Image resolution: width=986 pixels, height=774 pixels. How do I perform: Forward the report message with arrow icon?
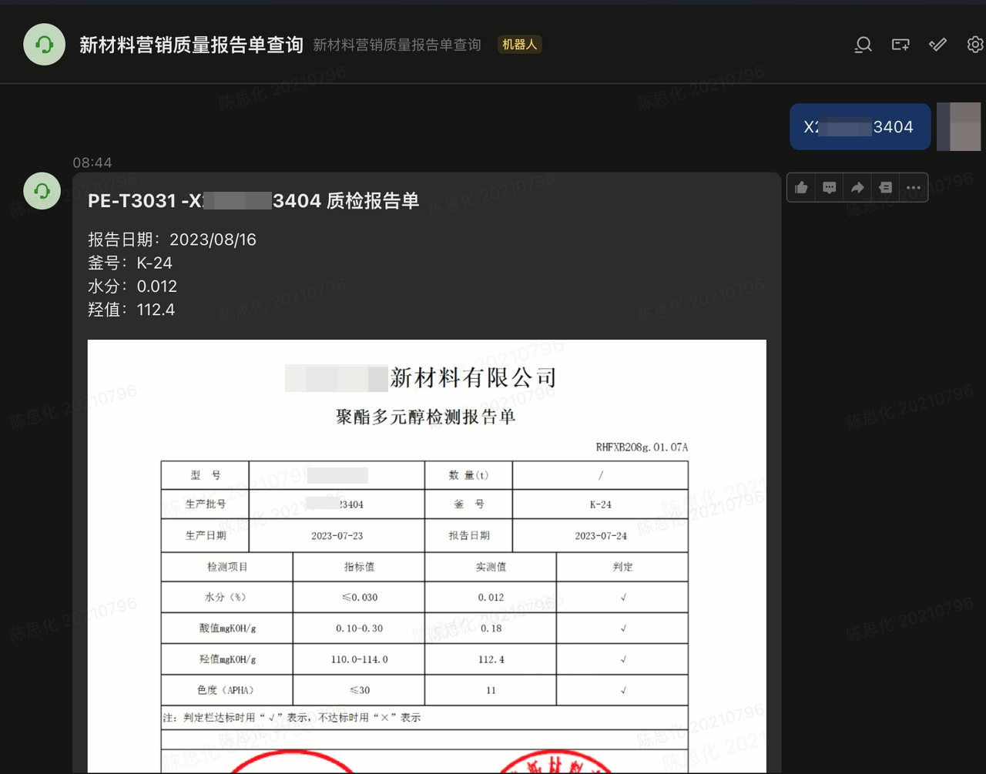click(x=857, y=187)
